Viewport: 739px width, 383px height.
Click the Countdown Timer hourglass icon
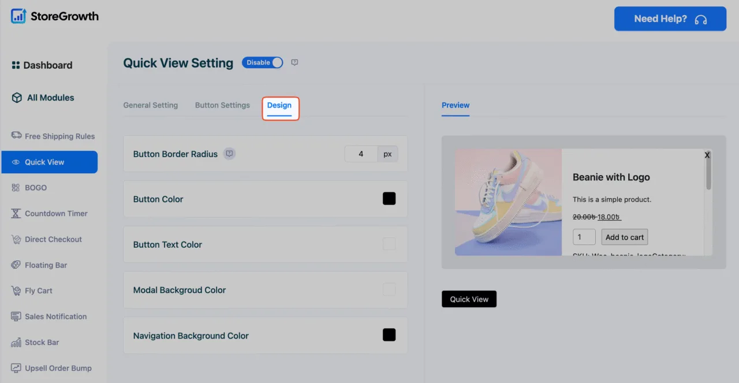click(16, 214)
